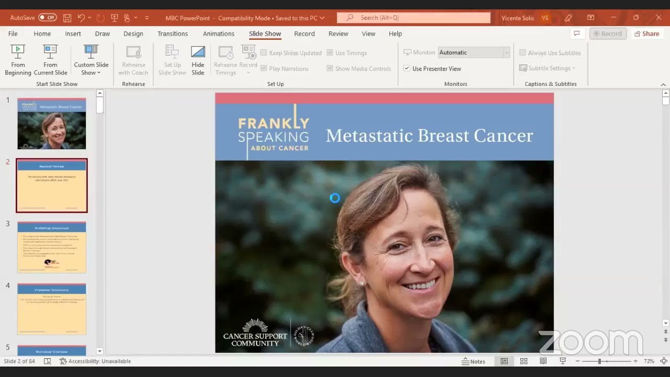The image size is (670, 377).
Task: Click the Hide Slide button
Action: tap(198, 60)
